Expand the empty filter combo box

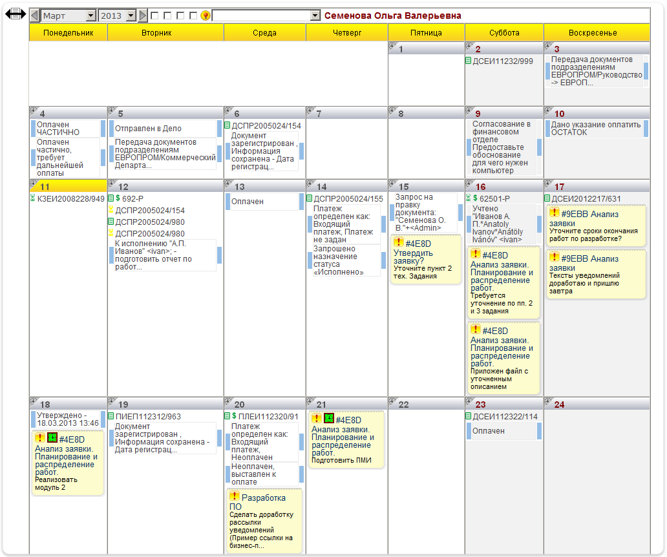tap(315, 16)
